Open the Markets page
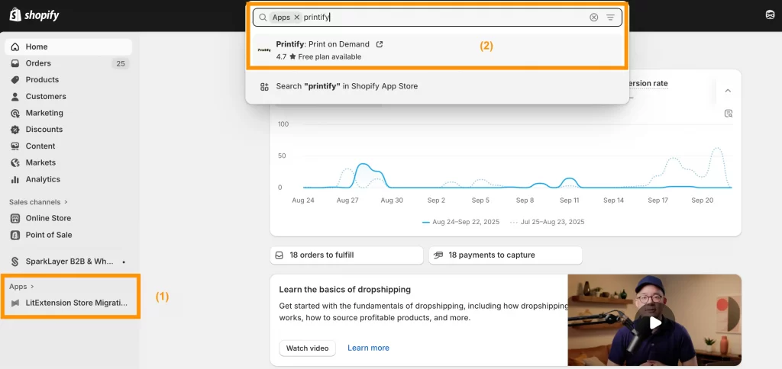The height and width of the screenshot is (369, 782). (68, 163)
